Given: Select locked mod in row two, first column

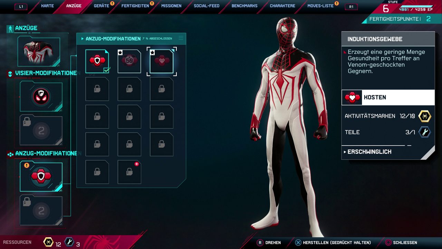Looking at the screenshot, I should (x=97, y=89).
